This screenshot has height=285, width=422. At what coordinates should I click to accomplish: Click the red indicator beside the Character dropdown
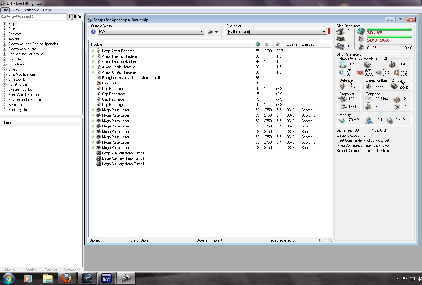click(x=329, y=31)
